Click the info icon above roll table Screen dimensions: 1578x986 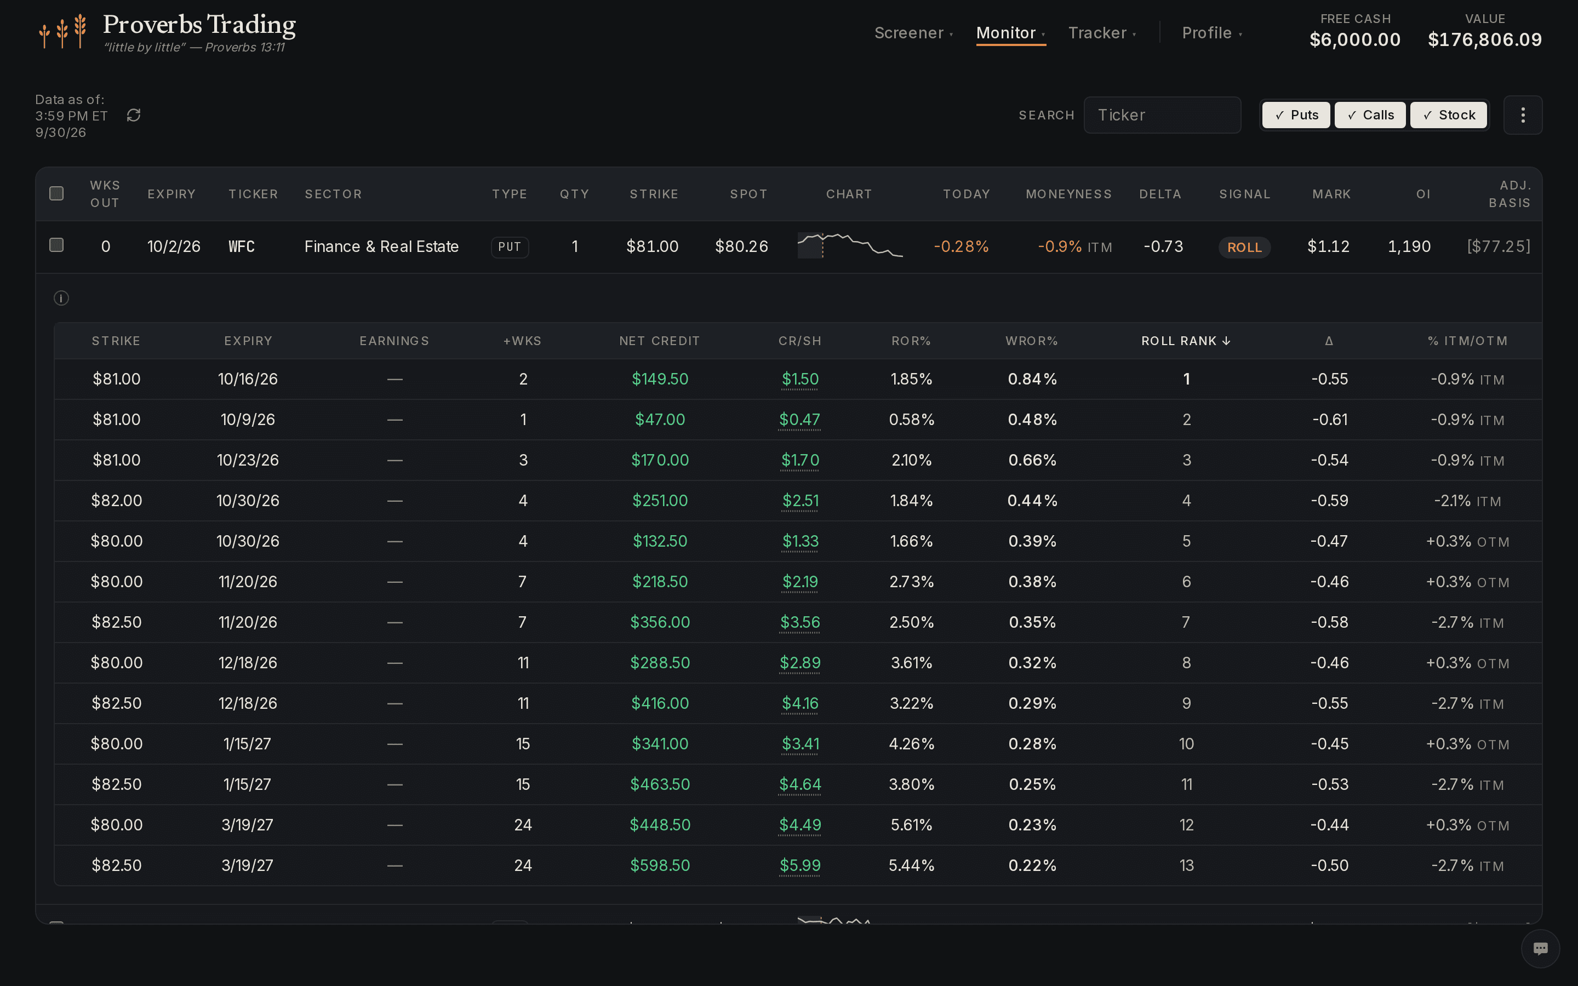(x=61, y=299)
